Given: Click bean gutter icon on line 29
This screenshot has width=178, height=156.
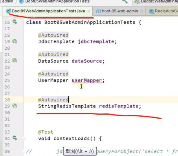Looking at the screenshot, I should click(15, 106).
